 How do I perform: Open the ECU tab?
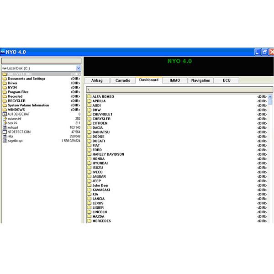pos(227,81)
